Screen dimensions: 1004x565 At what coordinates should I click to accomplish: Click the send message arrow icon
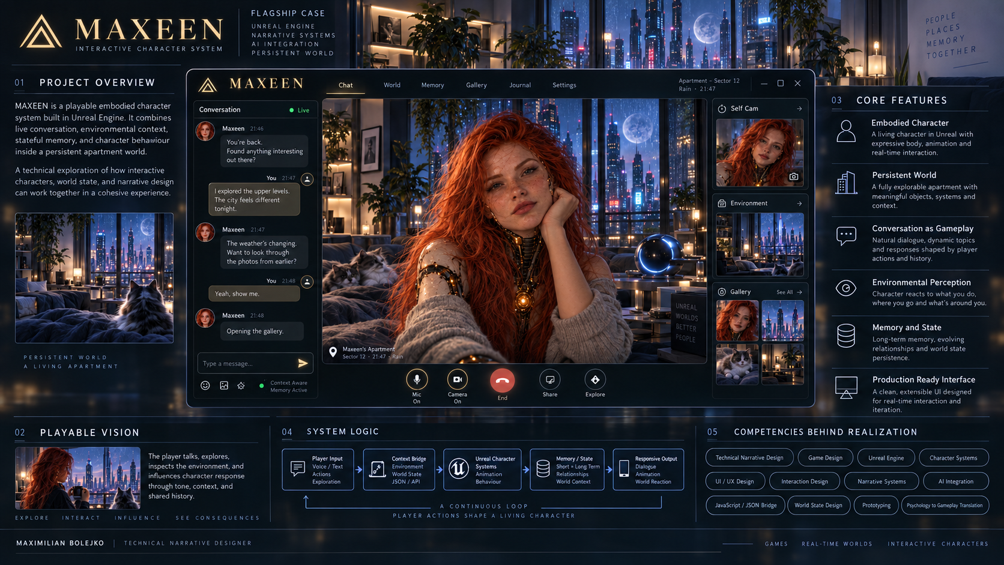(x=303, y=363)
